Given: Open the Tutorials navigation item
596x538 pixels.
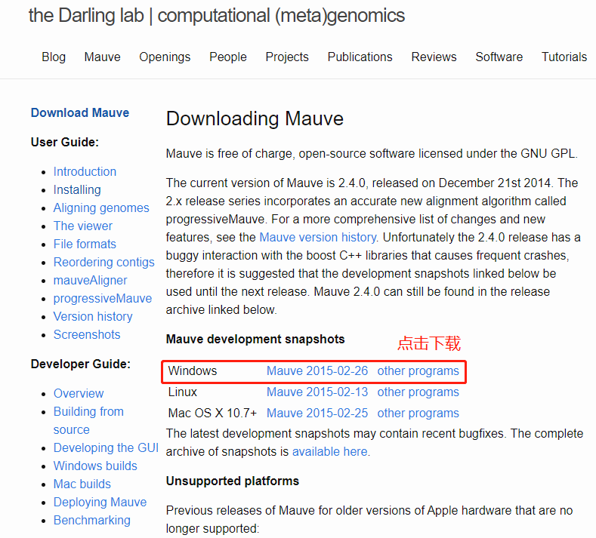Looking at the screenshot, I should coord(564,57).
